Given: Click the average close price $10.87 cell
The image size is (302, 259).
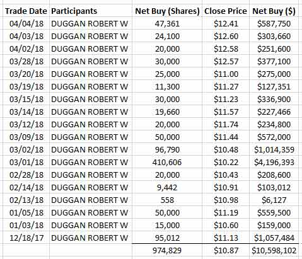Looking at the screenshot, I should tap(226, 250).
